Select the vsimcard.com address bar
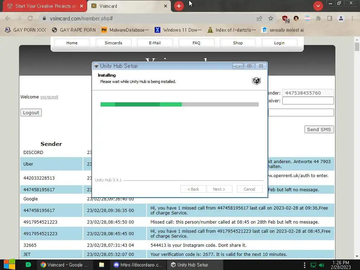The height and width of the screenshot is (270, 360). 147,18
